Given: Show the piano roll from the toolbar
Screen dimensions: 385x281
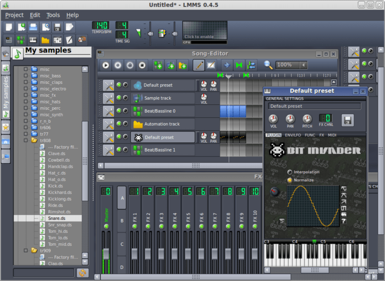Looking at the screenshot, I should [x=33, y=39].
